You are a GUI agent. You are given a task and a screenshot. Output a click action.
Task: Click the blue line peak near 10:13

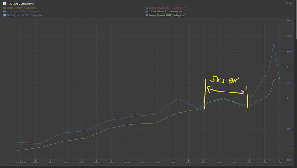[x=177, y=99]
